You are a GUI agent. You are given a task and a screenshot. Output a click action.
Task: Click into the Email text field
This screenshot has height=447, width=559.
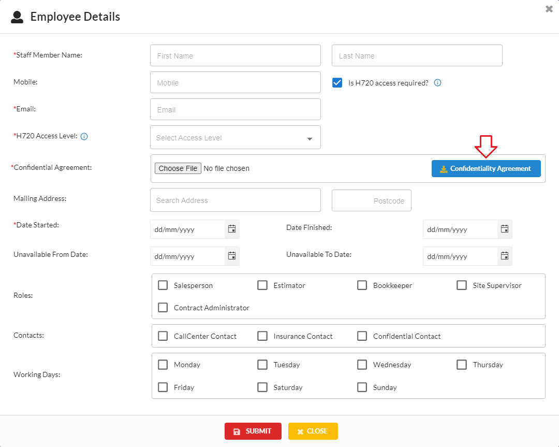(x=236, y=110)
